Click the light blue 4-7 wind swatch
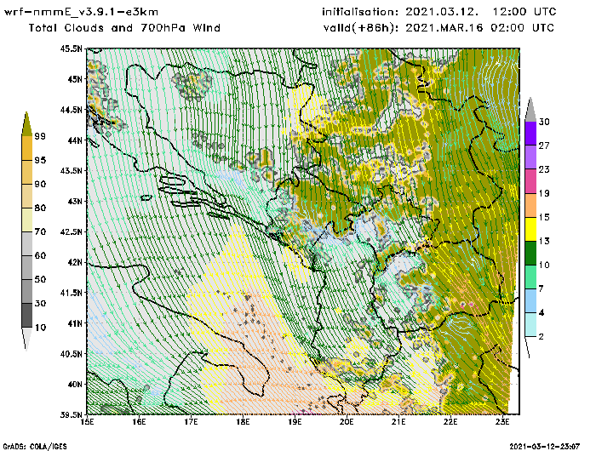 530,300
